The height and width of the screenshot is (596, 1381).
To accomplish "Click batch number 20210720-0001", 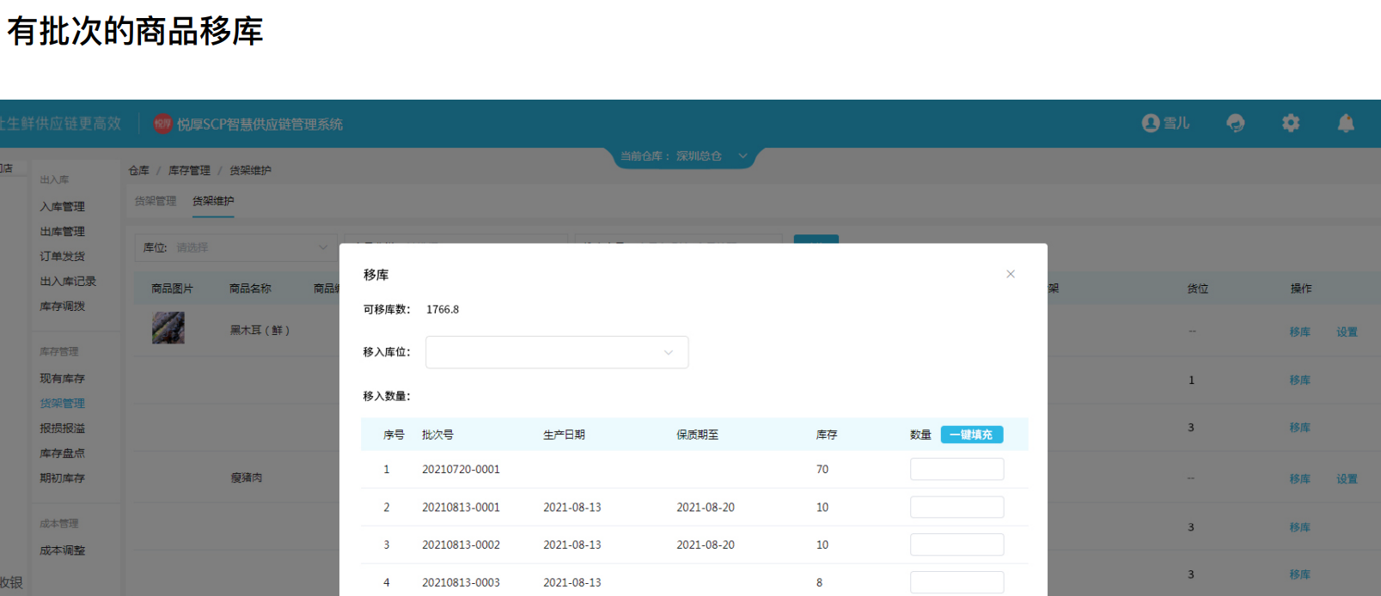I will pos(461,469).
